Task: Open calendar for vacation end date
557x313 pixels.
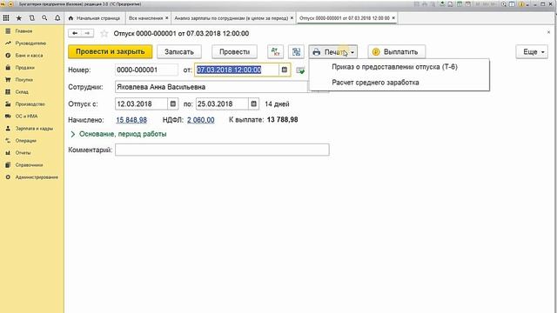Action: 253,104
